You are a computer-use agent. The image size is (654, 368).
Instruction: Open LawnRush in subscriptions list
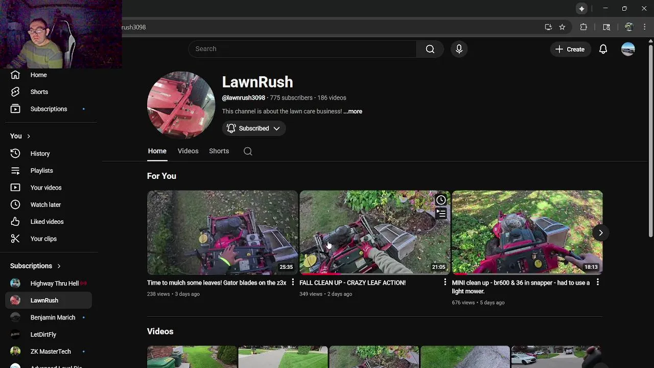(49, 301)
